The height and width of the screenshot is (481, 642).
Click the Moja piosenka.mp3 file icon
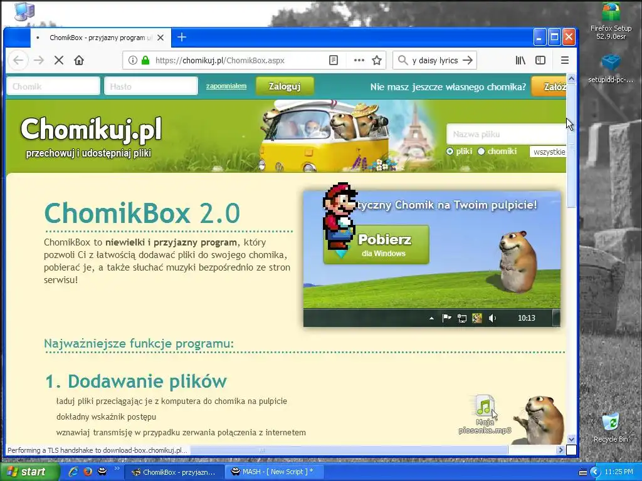point(485,415)
